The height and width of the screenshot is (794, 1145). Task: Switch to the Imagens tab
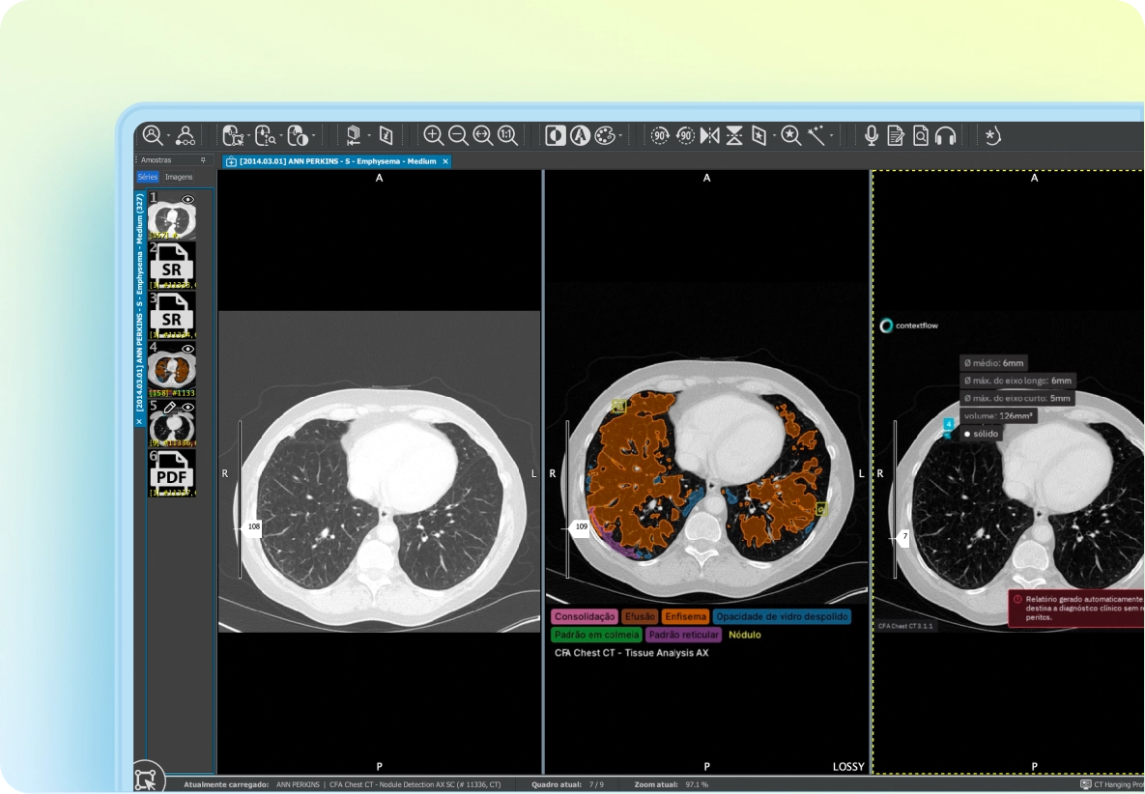[179, 177]
